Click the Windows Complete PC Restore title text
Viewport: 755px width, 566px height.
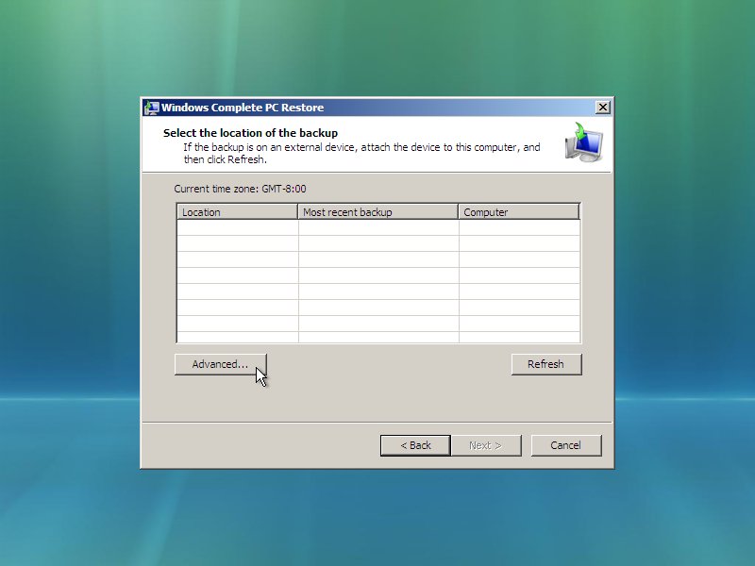(243, 108)
